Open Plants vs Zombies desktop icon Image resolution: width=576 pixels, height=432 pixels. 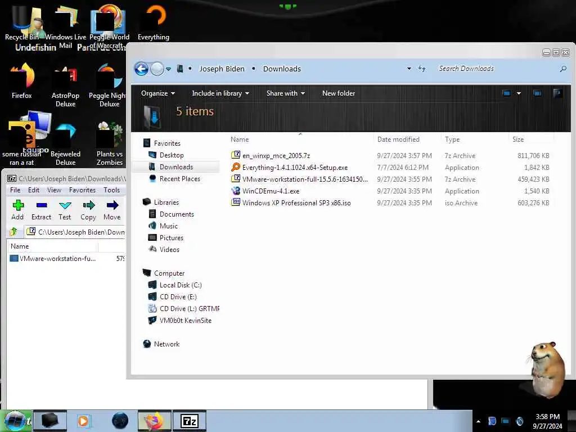tap(110, 144)
